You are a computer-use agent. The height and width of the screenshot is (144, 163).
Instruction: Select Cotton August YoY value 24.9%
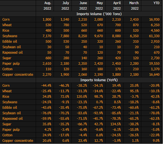47,135
